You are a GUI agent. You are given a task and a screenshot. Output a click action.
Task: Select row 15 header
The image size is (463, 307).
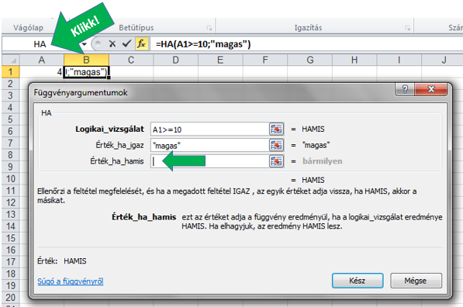[x=10, y=238]
